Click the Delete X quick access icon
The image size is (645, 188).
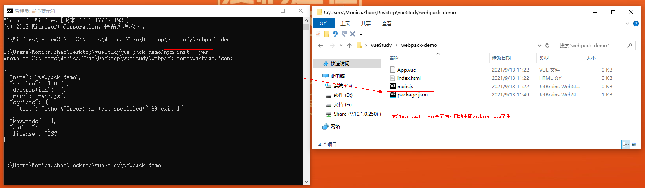coord(353,34)
